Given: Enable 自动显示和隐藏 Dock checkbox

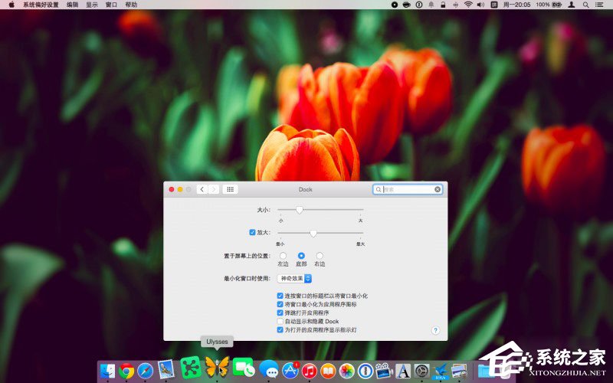Looking at the screenshot, I should tap(280, 321).
